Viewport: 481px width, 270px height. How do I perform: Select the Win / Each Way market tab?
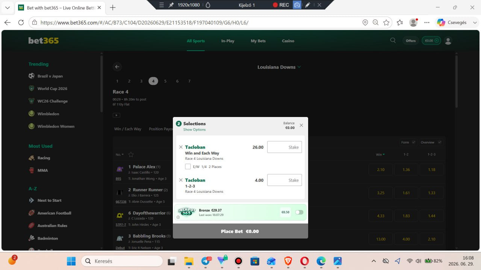click(x=128, y=129)
